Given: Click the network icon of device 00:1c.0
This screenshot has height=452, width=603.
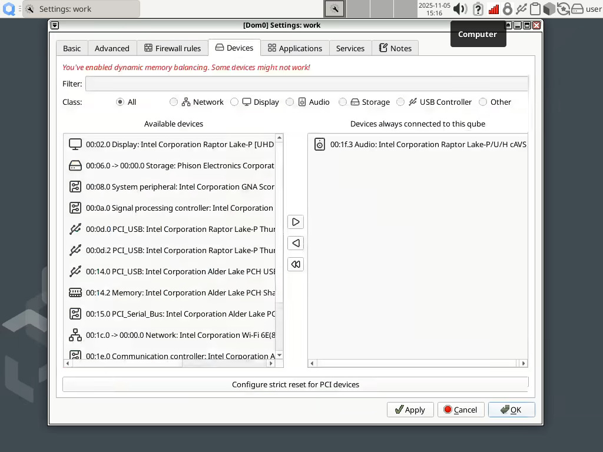Looking at the screenshot, I should click(x=75, y=335).
